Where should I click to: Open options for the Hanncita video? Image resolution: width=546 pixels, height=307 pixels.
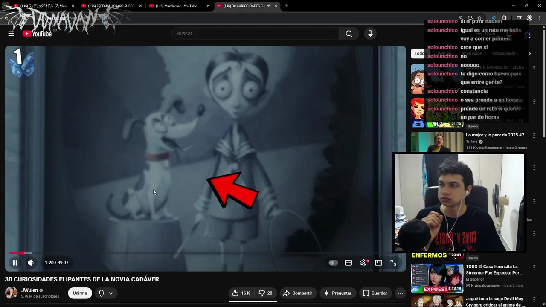coord(534,267)
